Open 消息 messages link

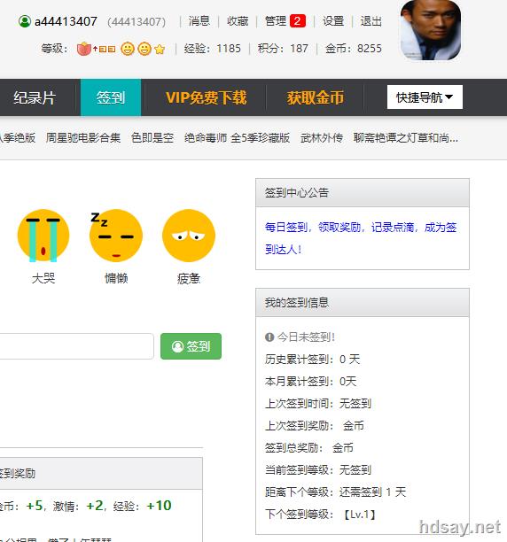199,21
